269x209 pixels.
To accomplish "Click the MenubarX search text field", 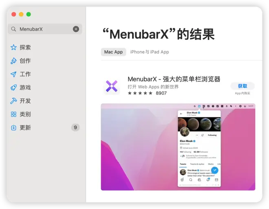I will click(x=45, y=29).
